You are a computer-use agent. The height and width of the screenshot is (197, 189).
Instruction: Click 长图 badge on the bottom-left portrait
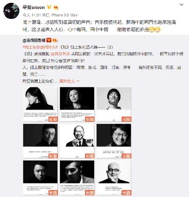pyautogui.click(x=53, y=192)
